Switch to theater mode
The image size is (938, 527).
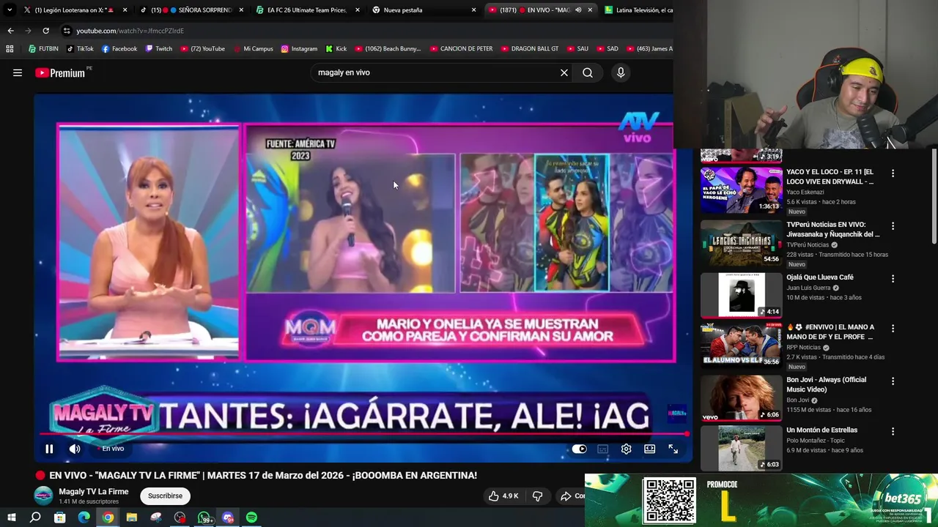click(x=649, y=449)
